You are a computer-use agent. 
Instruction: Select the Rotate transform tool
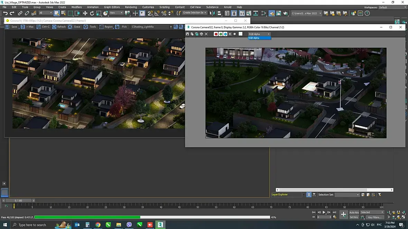pos(92,13)
